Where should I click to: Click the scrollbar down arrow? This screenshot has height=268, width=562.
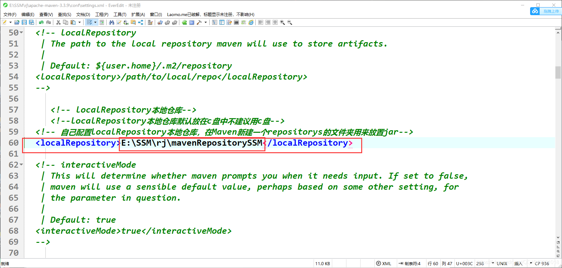click(558, 237)
